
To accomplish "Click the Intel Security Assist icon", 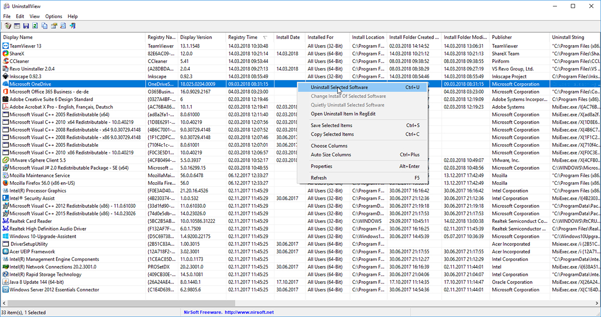I will coord(6,198).
